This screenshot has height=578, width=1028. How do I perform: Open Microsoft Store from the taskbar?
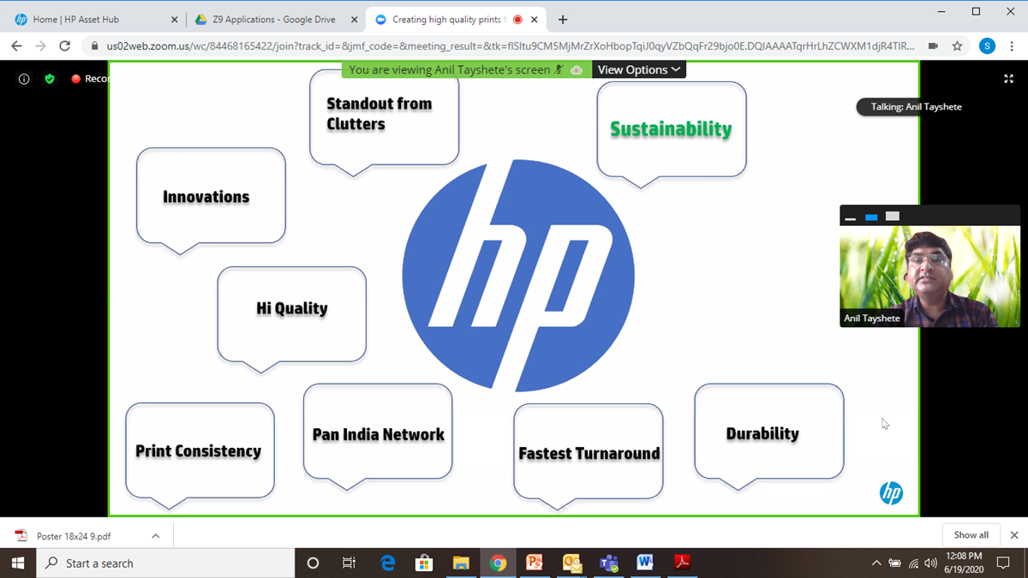tap(424, 563)
